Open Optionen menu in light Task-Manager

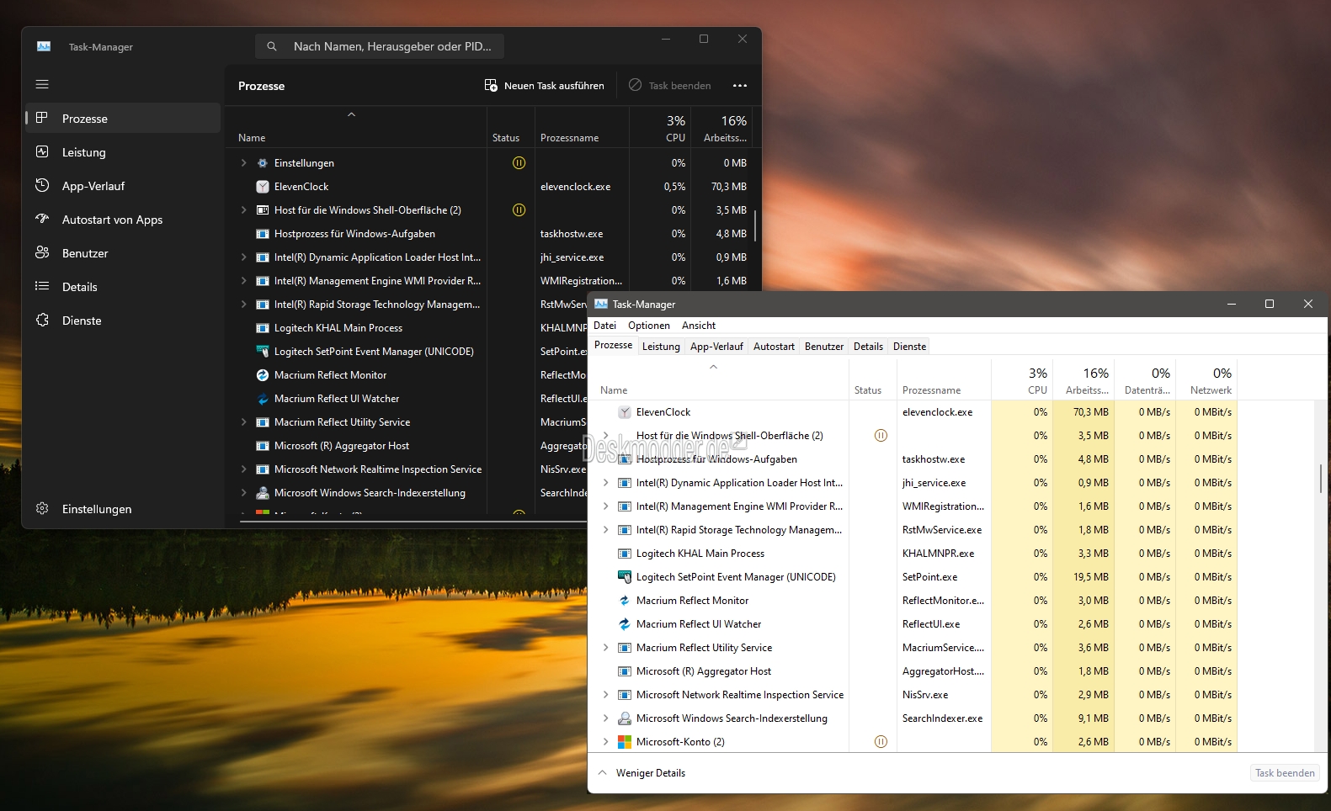click(x=649, y=326)
